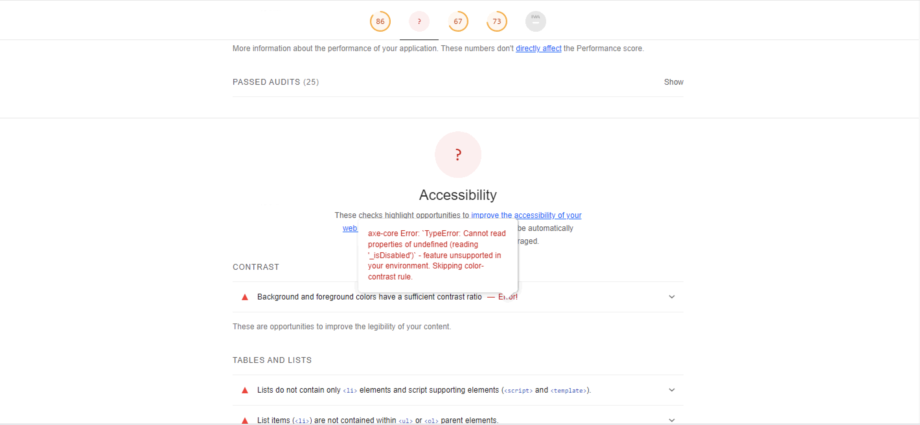Image resolution: width=920 pixels, height=425 pixels.
Task: Click the Best Practices gauge showing 67
Action: point(458,21)
